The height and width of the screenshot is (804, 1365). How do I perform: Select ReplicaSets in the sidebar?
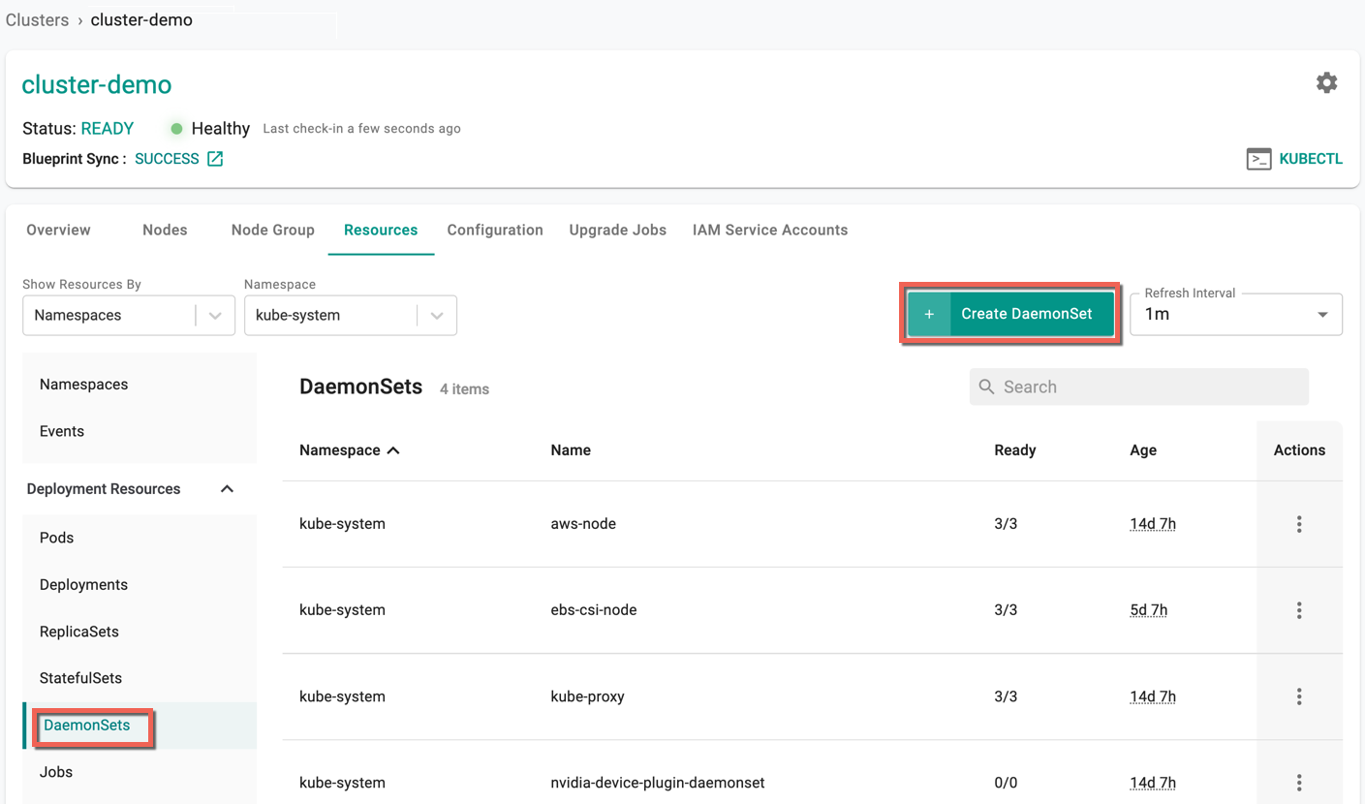79,632
